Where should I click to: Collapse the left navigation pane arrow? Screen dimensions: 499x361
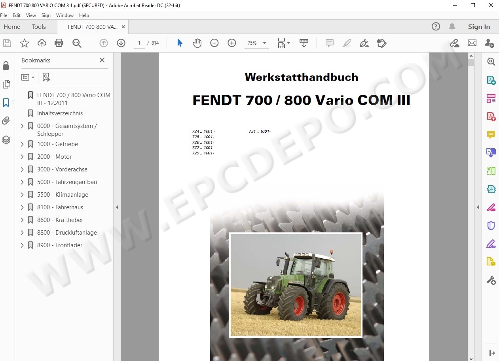point(117,207)
